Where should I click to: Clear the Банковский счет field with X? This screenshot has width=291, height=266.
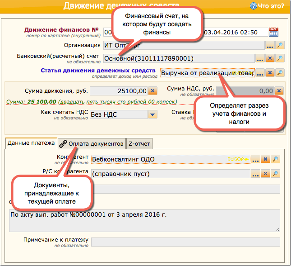point(270,58)
